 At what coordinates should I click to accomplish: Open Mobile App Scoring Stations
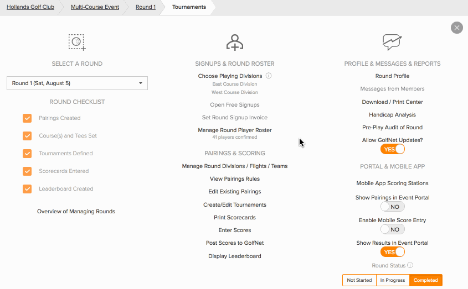(392, 183)
